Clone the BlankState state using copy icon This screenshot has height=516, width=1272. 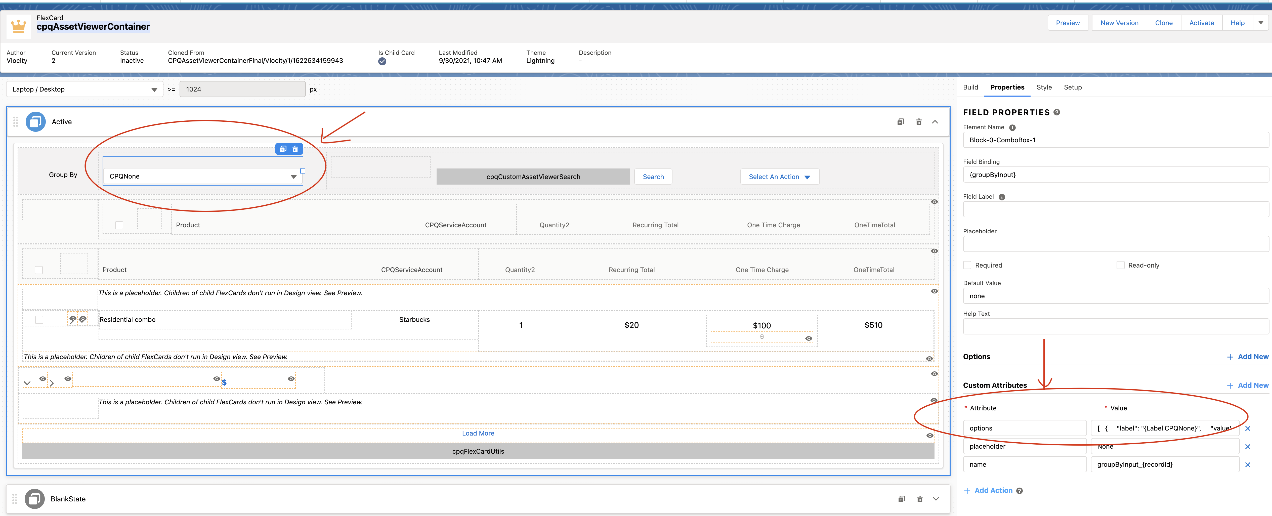point(902,499)
